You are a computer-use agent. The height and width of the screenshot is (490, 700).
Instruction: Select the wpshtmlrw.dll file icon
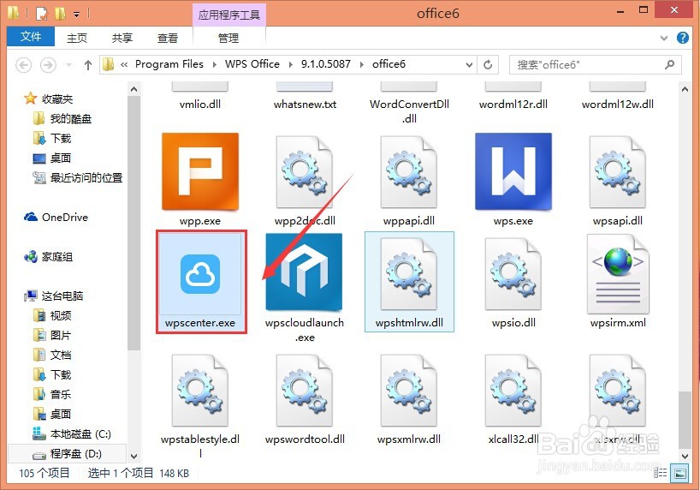409,274
